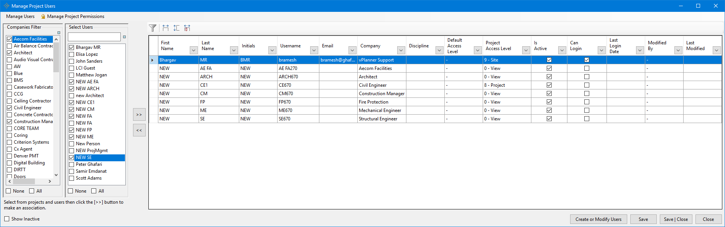Click the auto-fit row height icon

coord(176,28)
